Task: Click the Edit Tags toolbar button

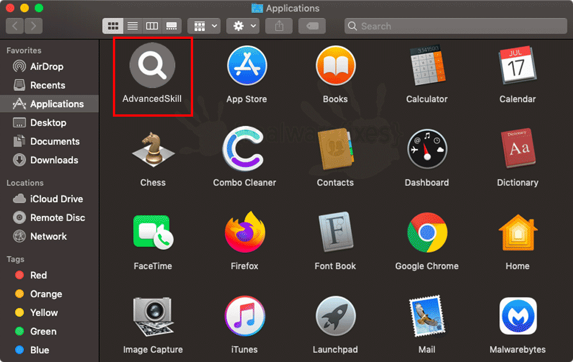Action: 312,26
